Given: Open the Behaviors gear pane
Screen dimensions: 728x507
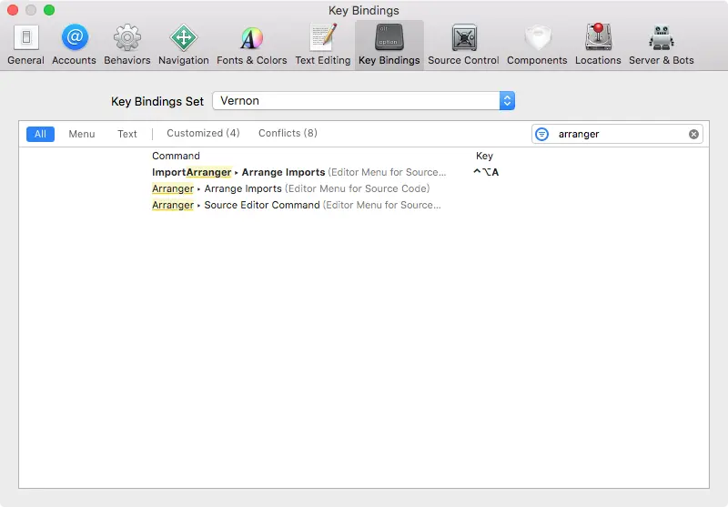Looking at the screenshot, I should (127, 45).
